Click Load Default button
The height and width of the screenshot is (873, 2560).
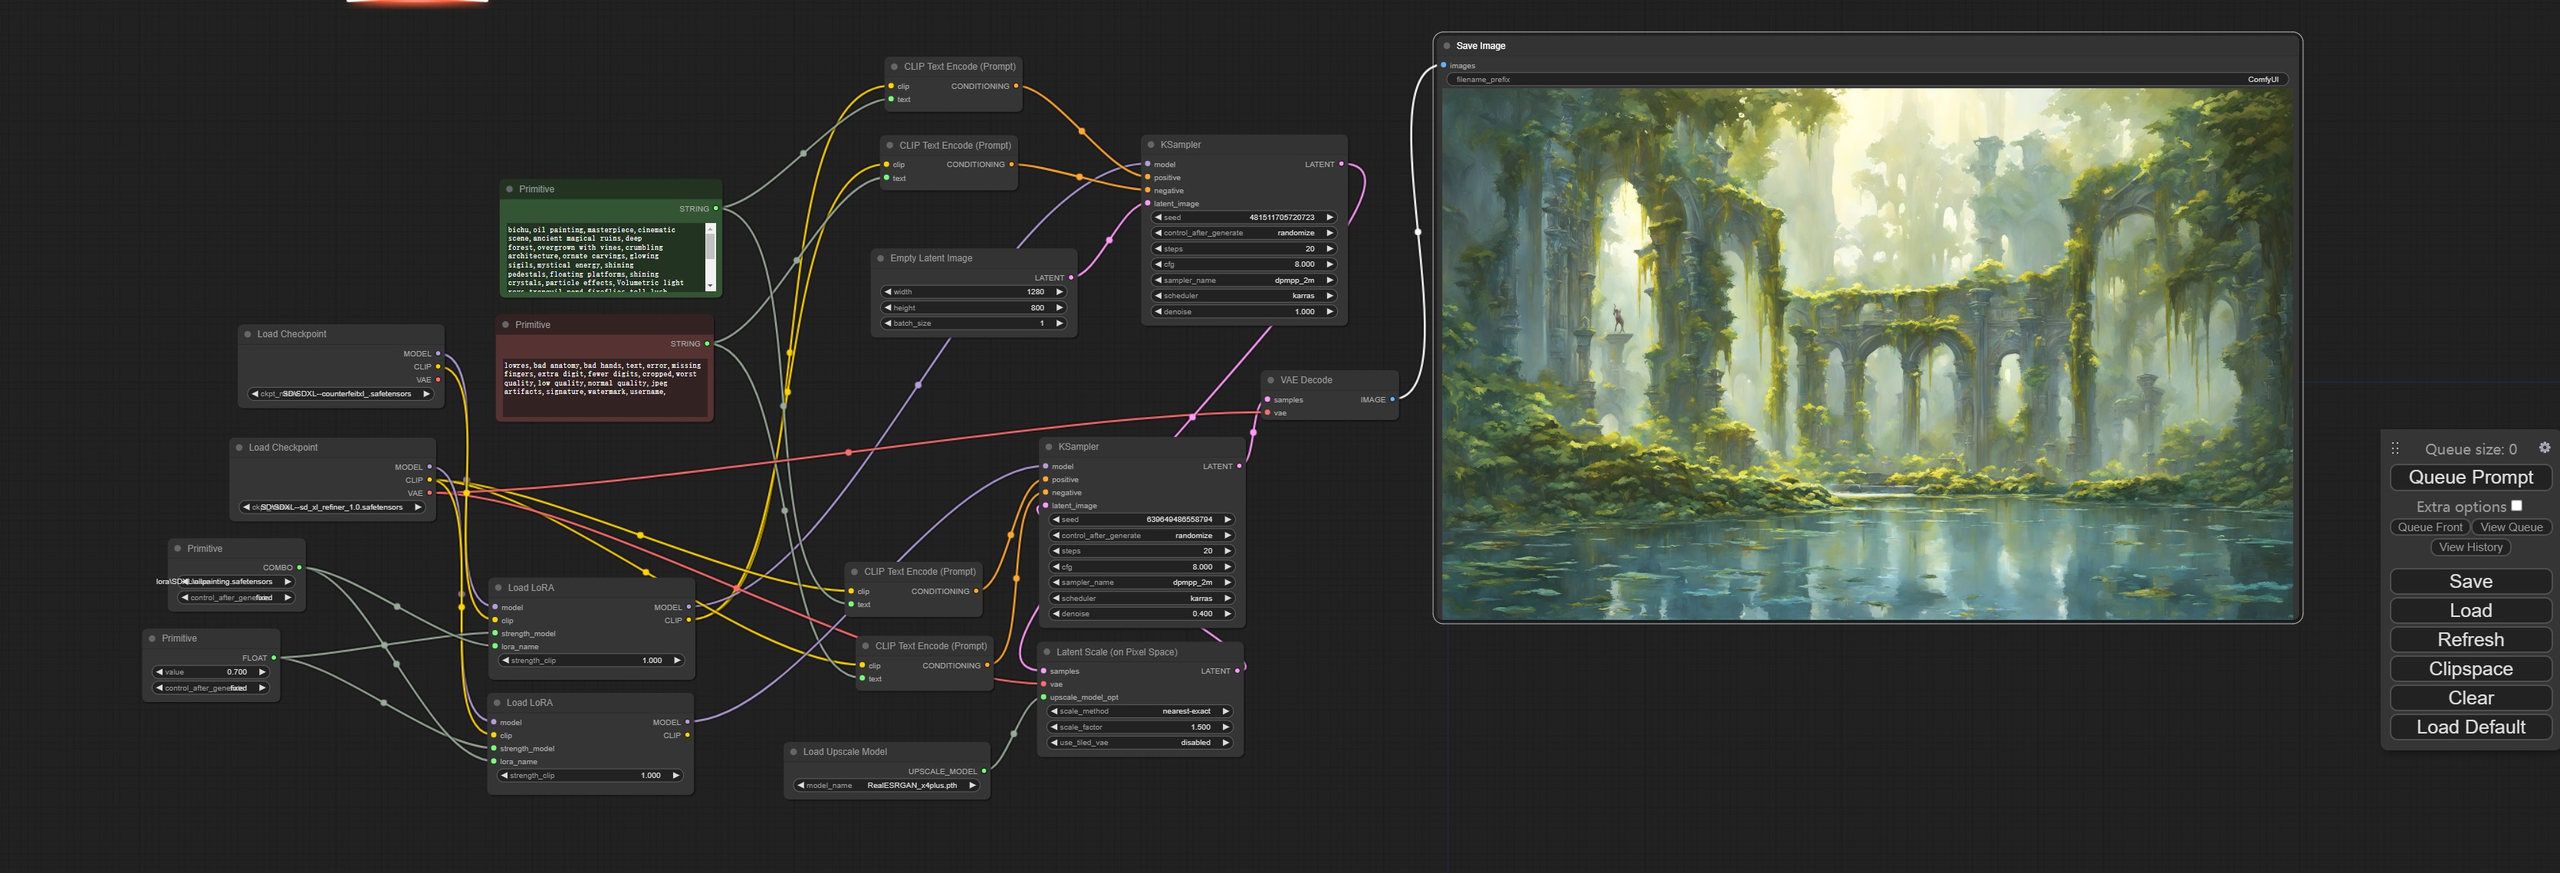pyautogui.click(x=2470, y=727)
